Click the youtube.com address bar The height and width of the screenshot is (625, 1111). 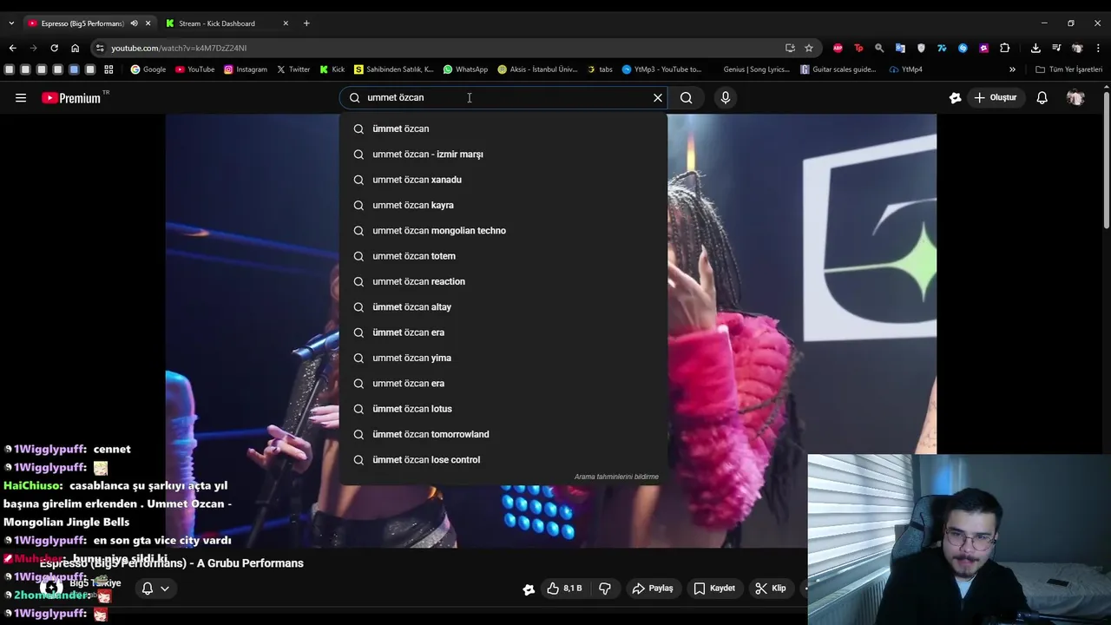point(434,48)
